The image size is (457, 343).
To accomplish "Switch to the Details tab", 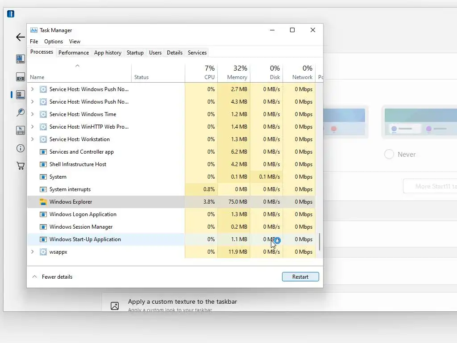I will click(174, 53).
